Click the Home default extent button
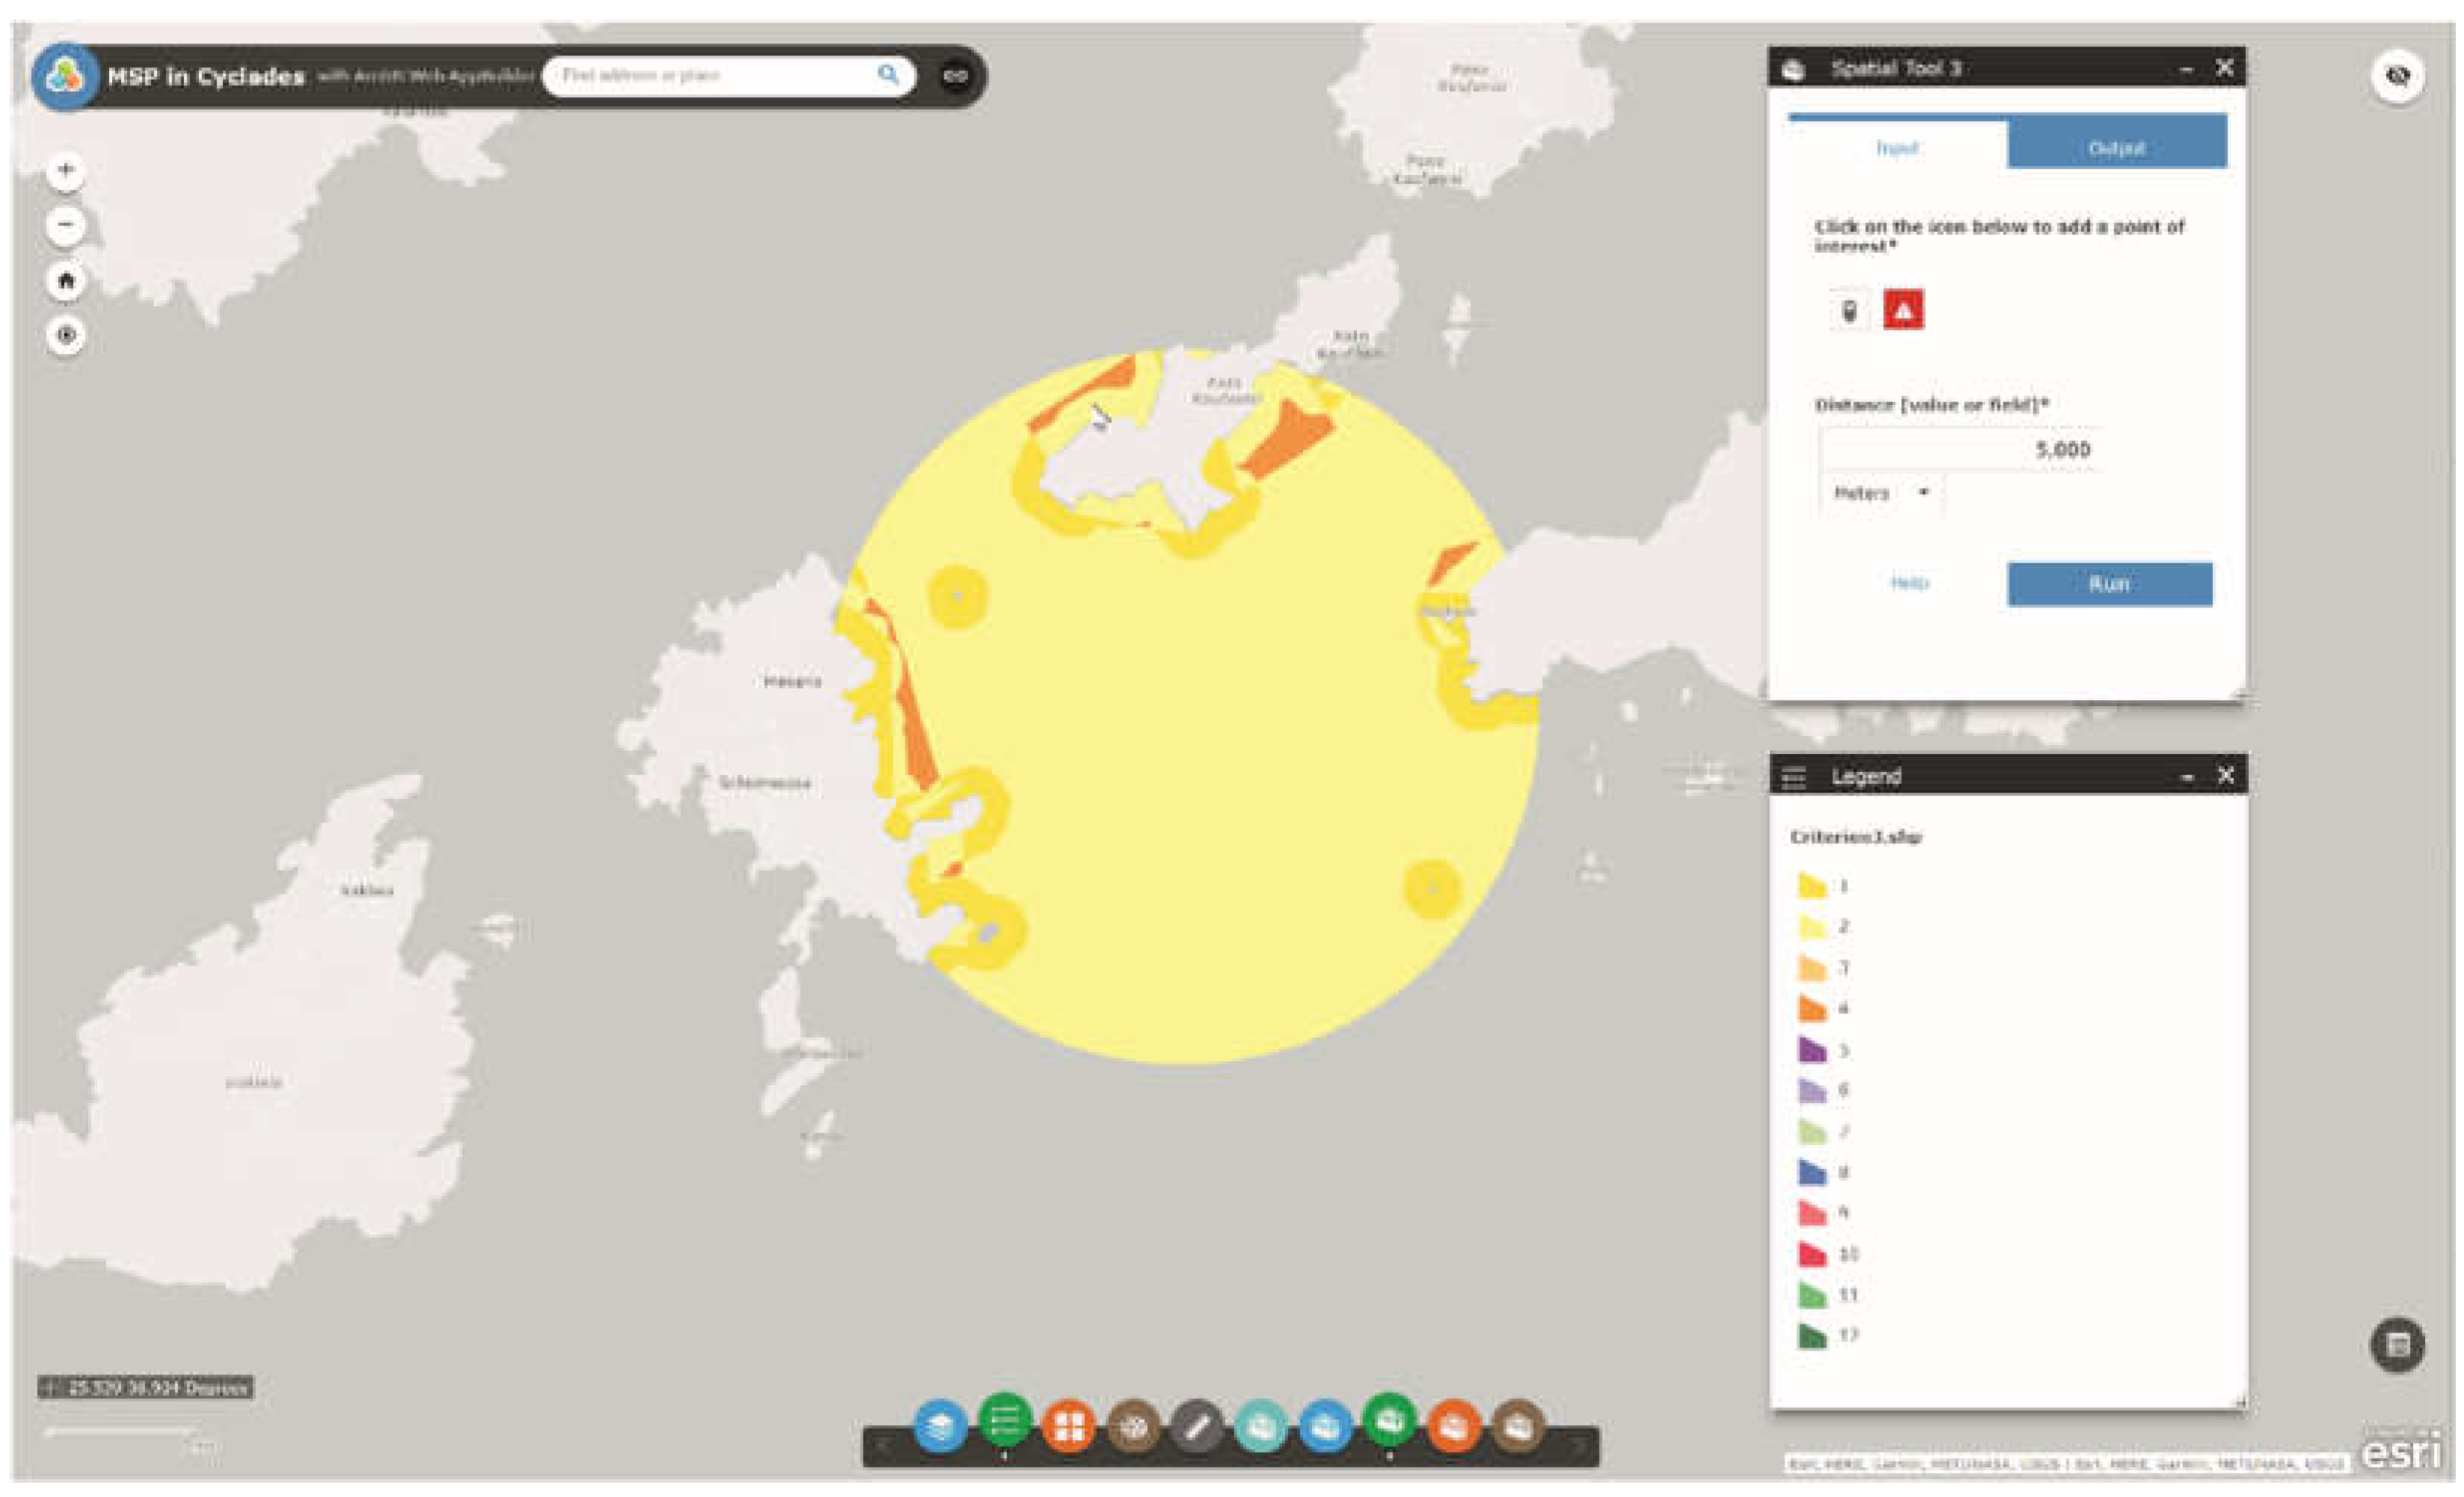The height and width of the screenshot is (1497, 2464). coord(66,281)
